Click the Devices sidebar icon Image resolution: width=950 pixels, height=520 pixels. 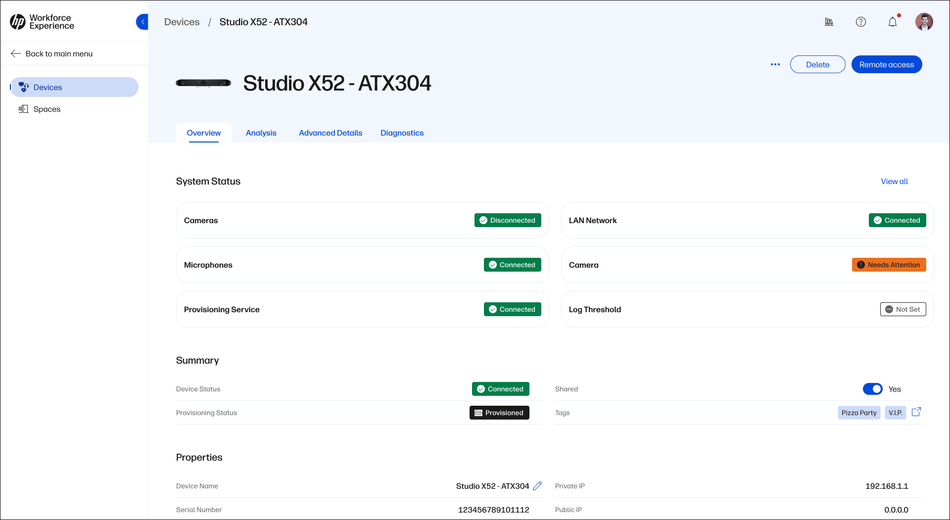(x=24, y=87)
